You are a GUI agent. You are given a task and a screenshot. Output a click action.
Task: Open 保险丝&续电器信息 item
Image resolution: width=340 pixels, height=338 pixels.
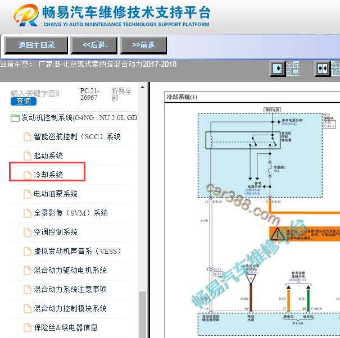click(x=66, y=327)
